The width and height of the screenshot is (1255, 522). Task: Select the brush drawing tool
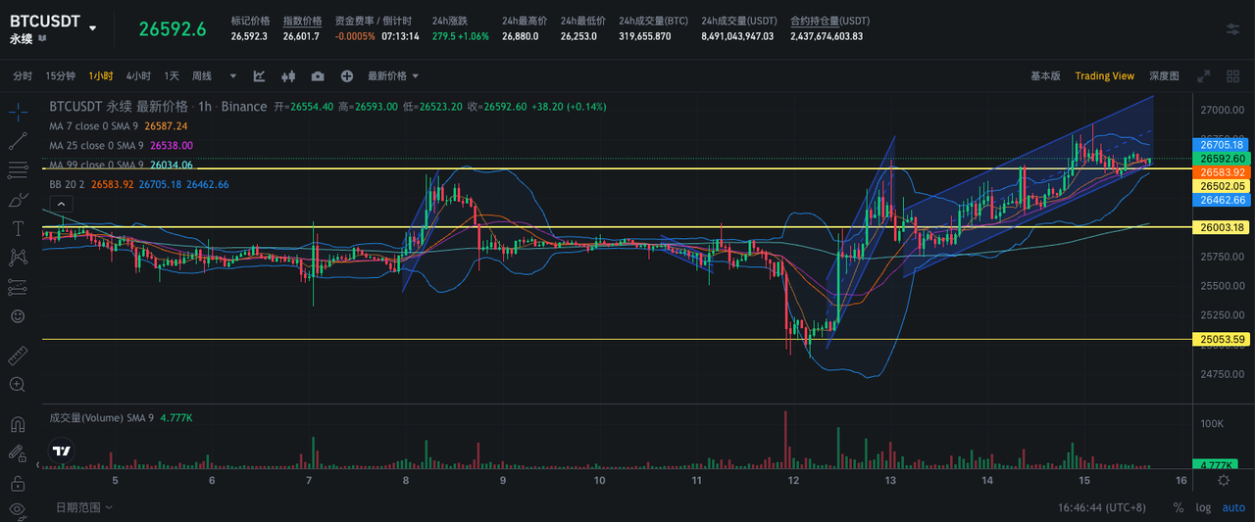tap(18, 200)
